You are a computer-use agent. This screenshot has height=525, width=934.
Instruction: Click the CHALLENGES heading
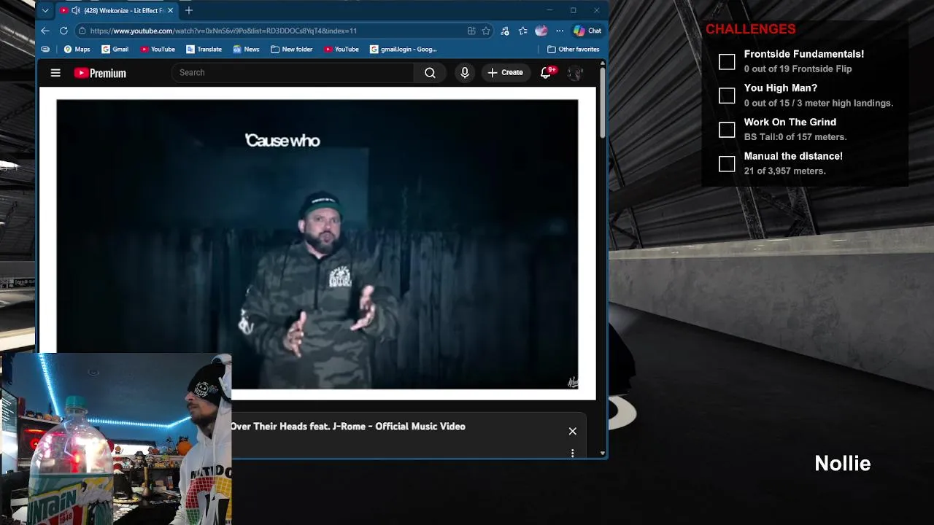750,29
